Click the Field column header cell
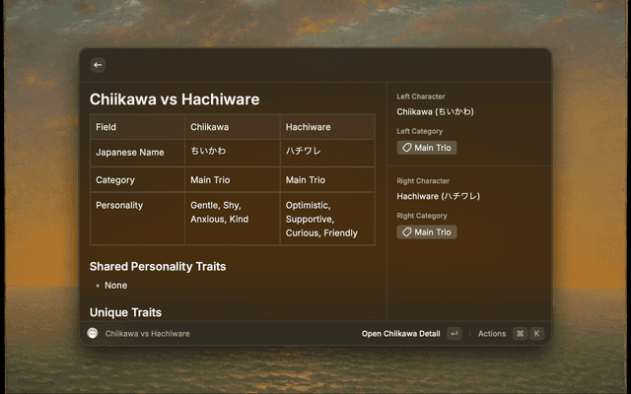The height and width of the screenshot is (394, 631). click(x=106, y=127)
